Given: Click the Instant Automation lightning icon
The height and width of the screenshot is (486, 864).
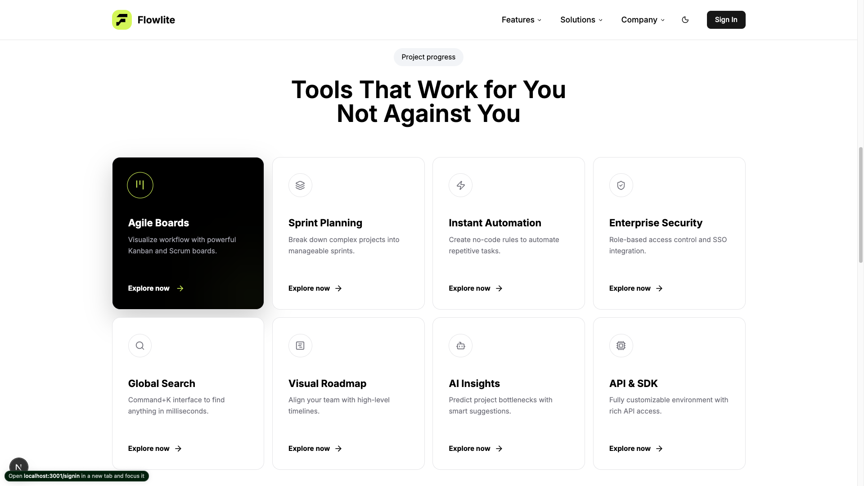Looking at the screenshot, I should (x=460, y=185).
